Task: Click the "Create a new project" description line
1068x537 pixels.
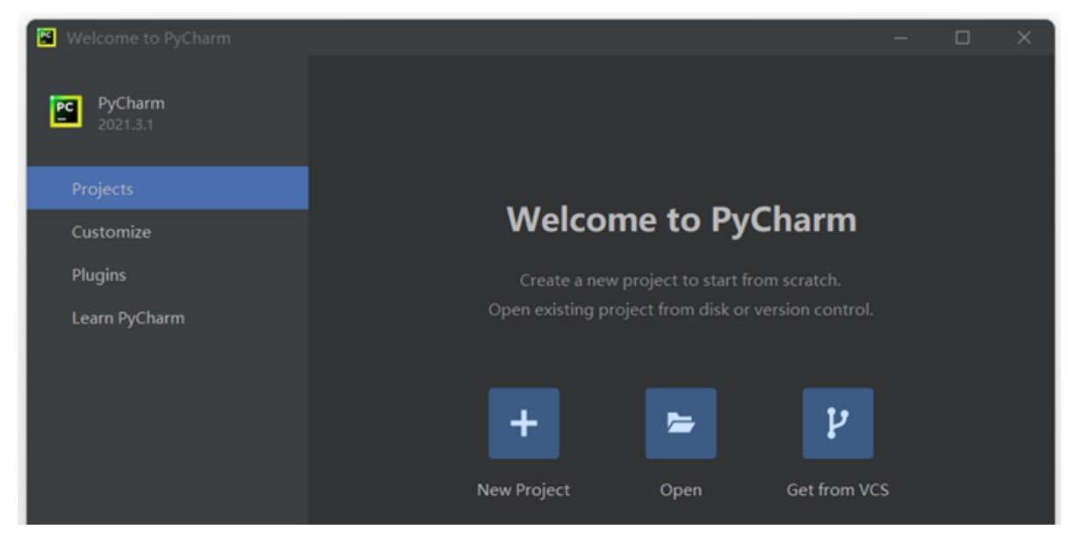Action: tap(681, 281)
